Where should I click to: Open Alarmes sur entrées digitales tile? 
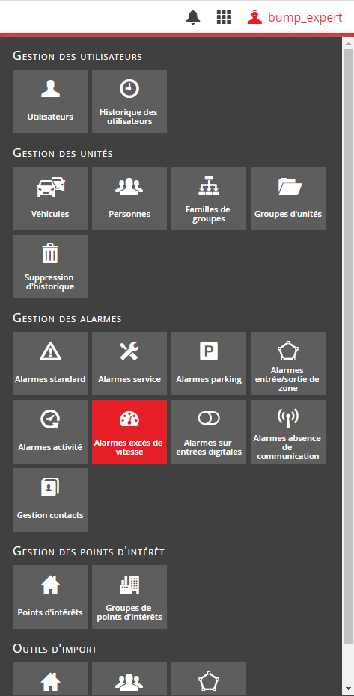(x=209, y=431)
